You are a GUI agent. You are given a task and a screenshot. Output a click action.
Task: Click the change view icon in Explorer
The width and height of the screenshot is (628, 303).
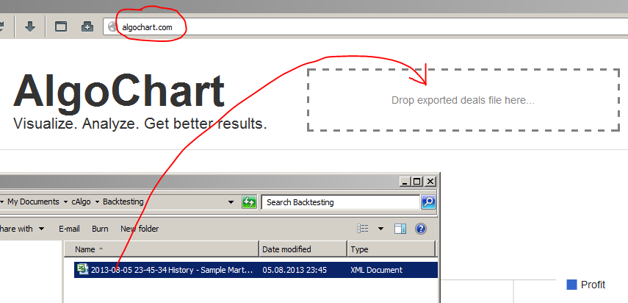tap(363, 229)
